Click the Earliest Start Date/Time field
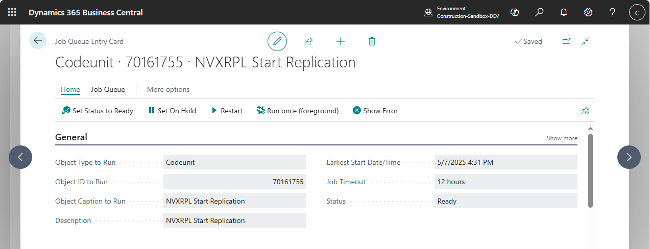The height and width of the screenshot is (249, 650). 505,162
